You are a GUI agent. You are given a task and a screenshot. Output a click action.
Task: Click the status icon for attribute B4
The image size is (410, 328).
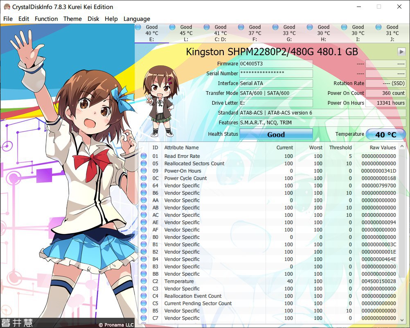144,259
